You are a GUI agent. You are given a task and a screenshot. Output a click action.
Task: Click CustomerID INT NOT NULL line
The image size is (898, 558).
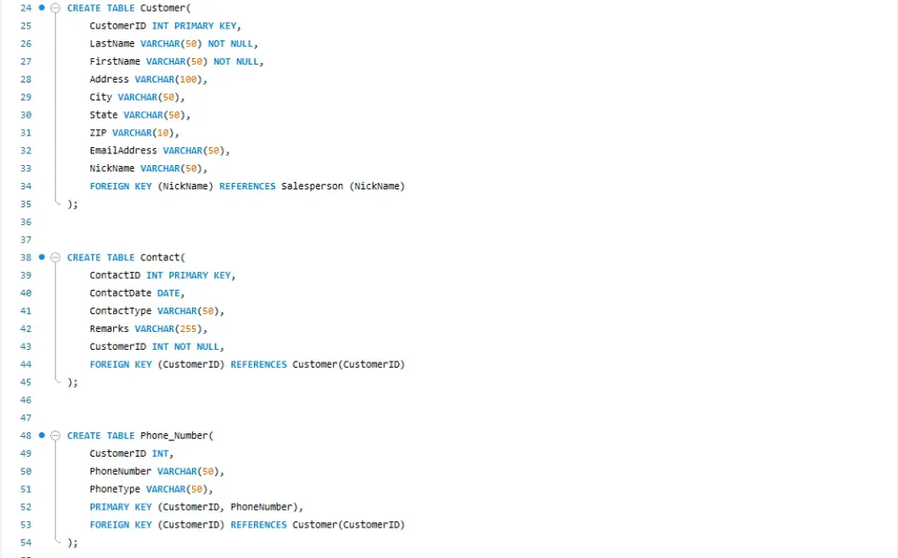(x=156, y=346)
